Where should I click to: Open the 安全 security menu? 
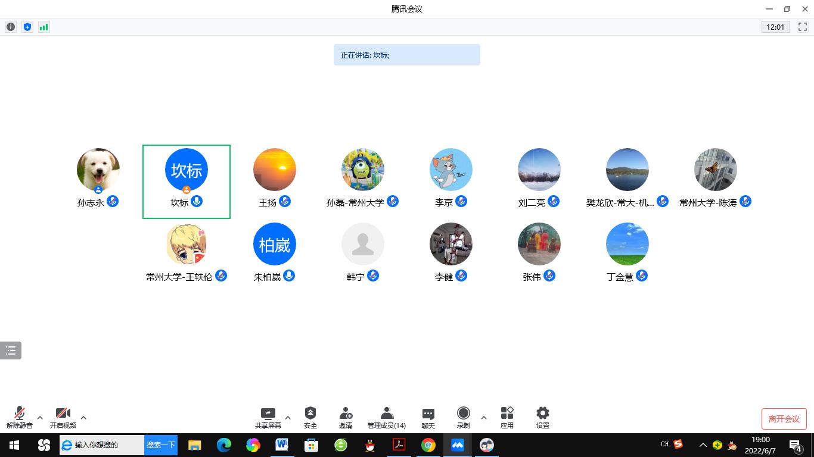click(310, 418)
